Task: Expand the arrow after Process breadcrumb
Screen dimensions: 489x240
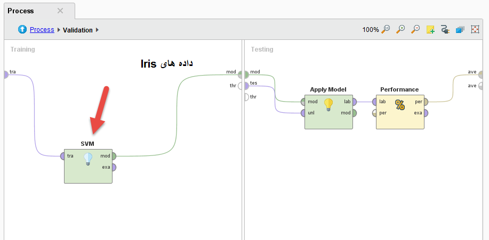Action: click(59, 30)
